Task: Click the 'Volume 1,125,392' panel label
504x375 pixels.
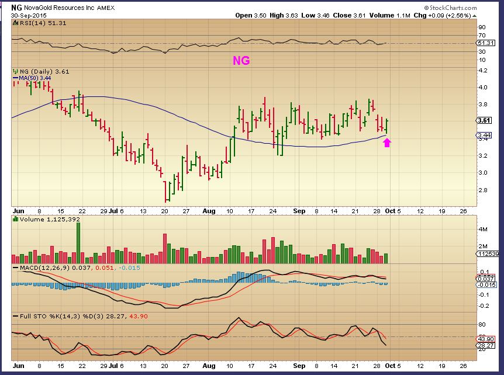Action: pos(50,219)
